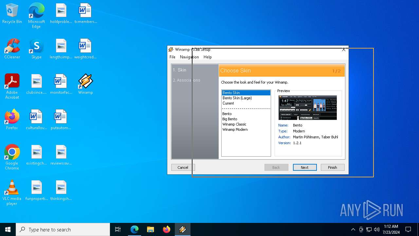Image resolution: width=419 pixels, height=236 pixels.
Task: Close the Winamp Setup window
Action: pos(343,49)
